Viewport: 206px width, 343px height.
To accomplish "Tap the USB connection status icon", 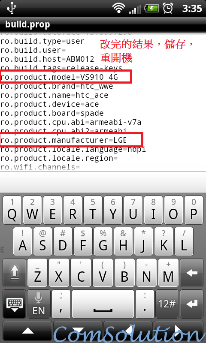I will click(x=11, y=8).
